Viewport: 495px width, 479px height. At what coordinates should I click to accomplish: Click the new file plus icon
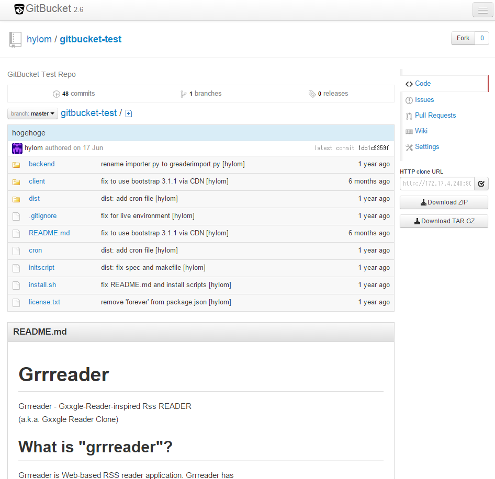[x=129, y=113]
